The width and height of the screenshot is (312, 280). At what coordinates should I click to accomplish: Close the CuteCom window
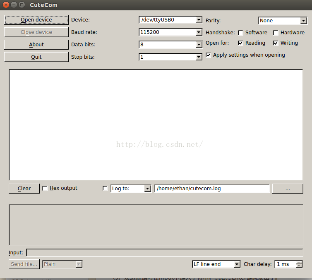point(6,5)
